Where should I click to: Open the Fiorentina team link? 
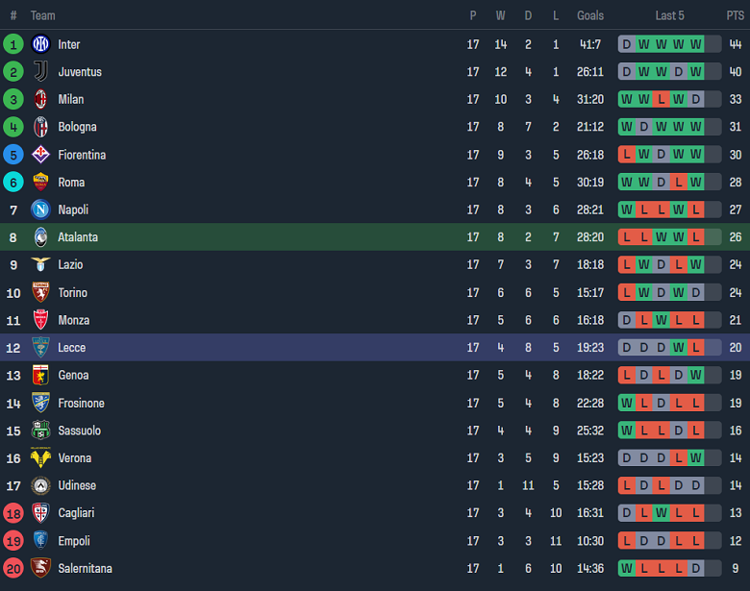coord(82,155)
